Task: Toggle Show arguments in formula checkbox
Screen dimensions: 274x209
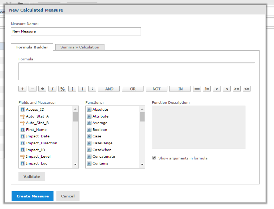Action: pos(154,158)
